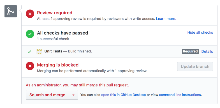Click the green checkmark circle icon
This screenshot has height=108, width=220.
30,34
